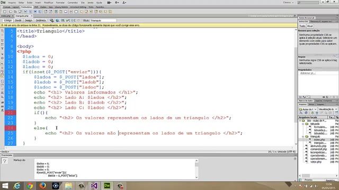This screenshot has height=190, width=339.
Task: Insert a form using the first toolbar icon
Action: click(5, 12)
